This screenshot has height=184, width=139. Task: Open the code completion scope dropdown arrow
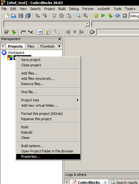coord(87,24)
